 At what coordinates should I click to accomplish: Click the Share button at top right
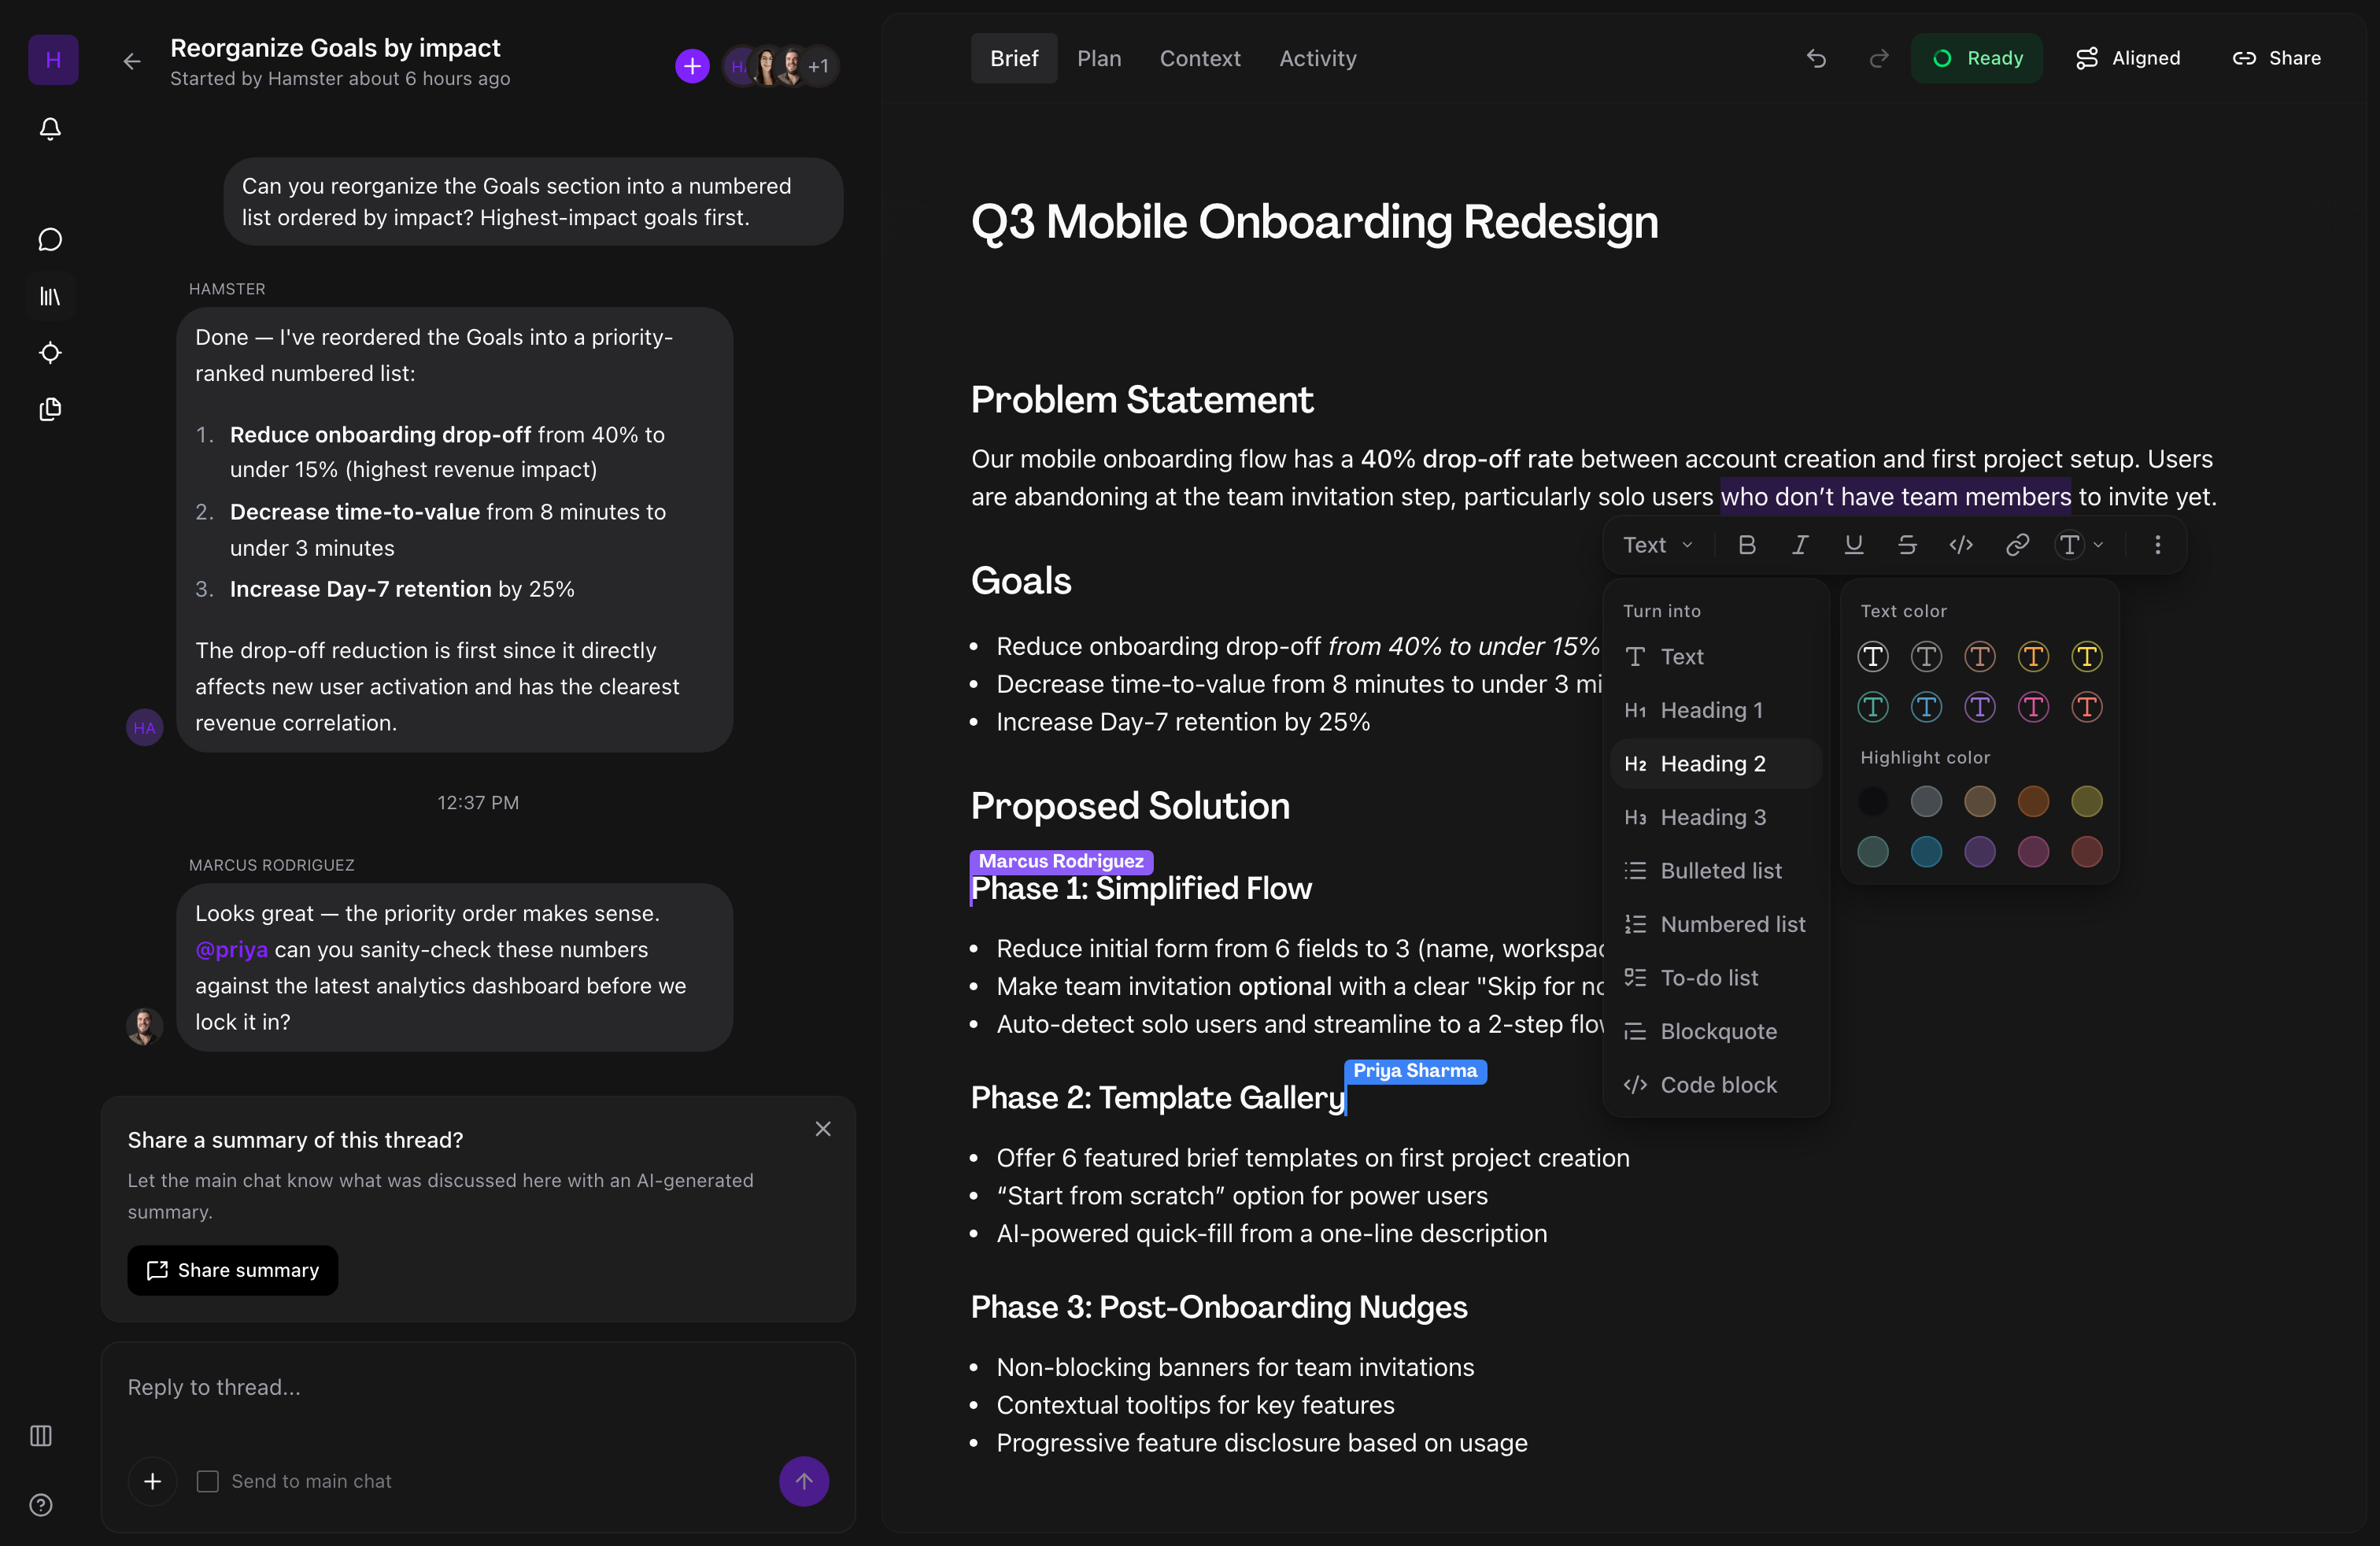(2277, 58)
